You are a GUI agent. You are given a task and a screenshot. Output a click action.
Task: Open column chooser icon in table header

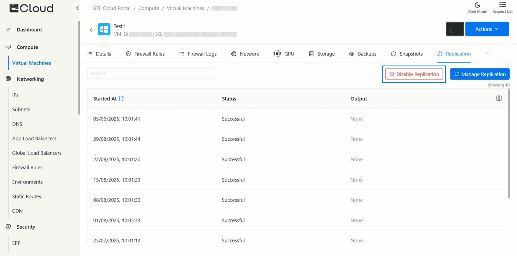pyautogui.click(x=499, y=98)
